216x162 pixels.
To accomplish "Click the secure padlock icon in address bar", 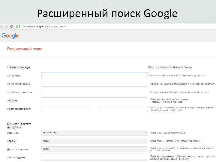I will pyautogui.click(x=17, y=27).
